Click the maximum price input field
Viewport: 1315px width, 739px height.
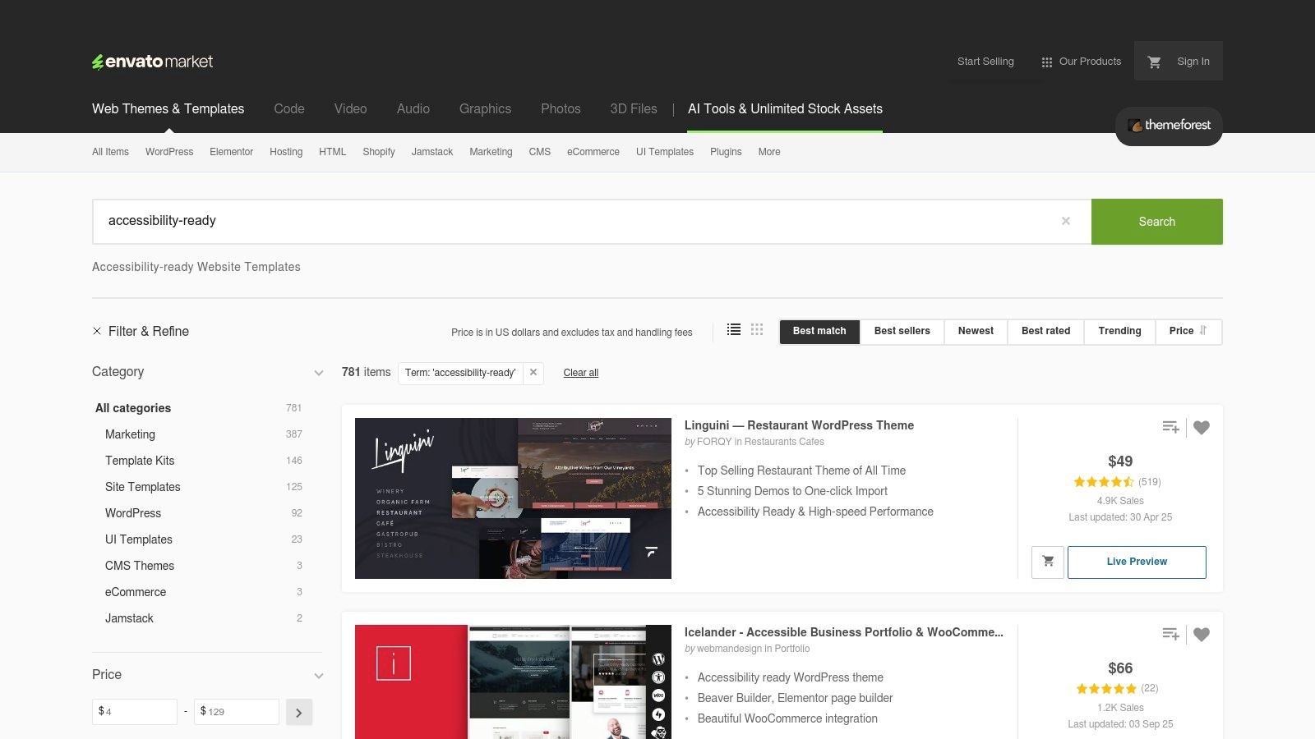click(237, 712)
